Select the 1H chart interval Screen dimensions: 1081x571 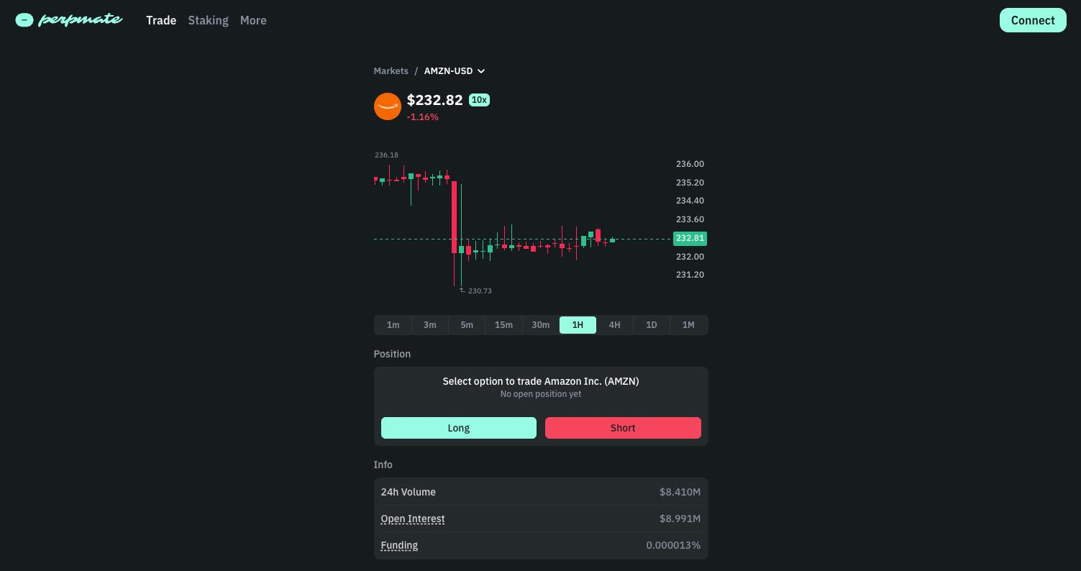point(578,325)
